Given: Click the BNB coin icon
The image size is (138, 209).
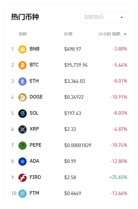Looking at the screenshot, I should pyautogui.click(x=22, y=49).
